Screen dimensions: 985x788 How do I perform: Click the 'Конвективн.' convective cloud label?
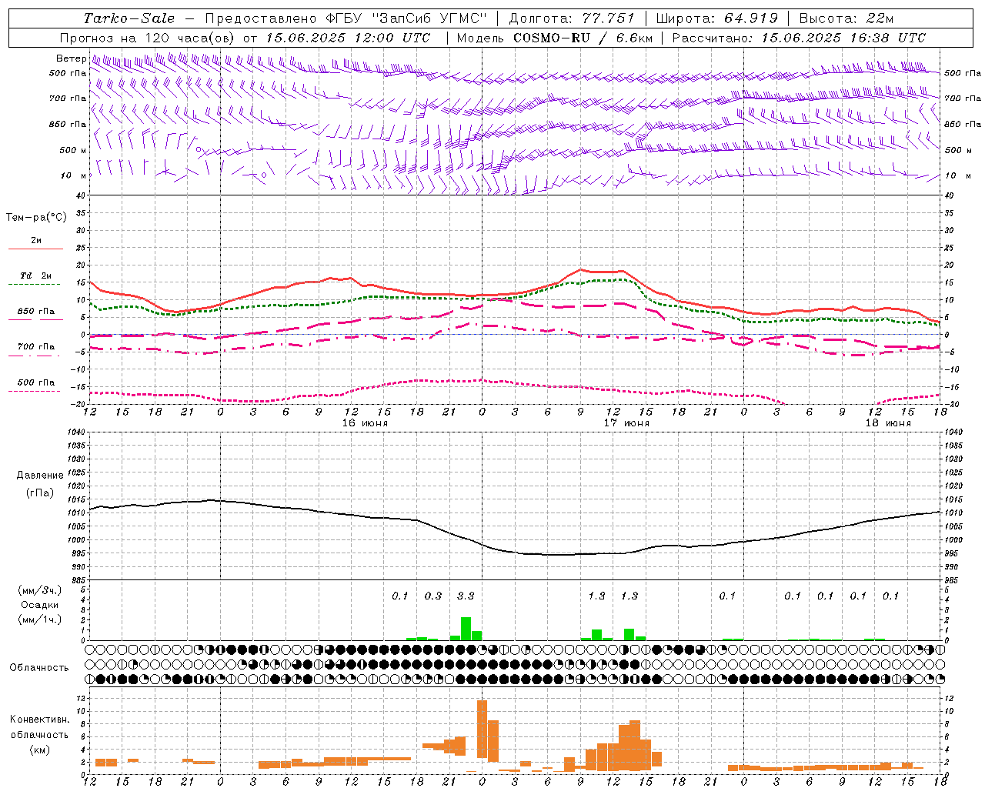click(40, 720)
